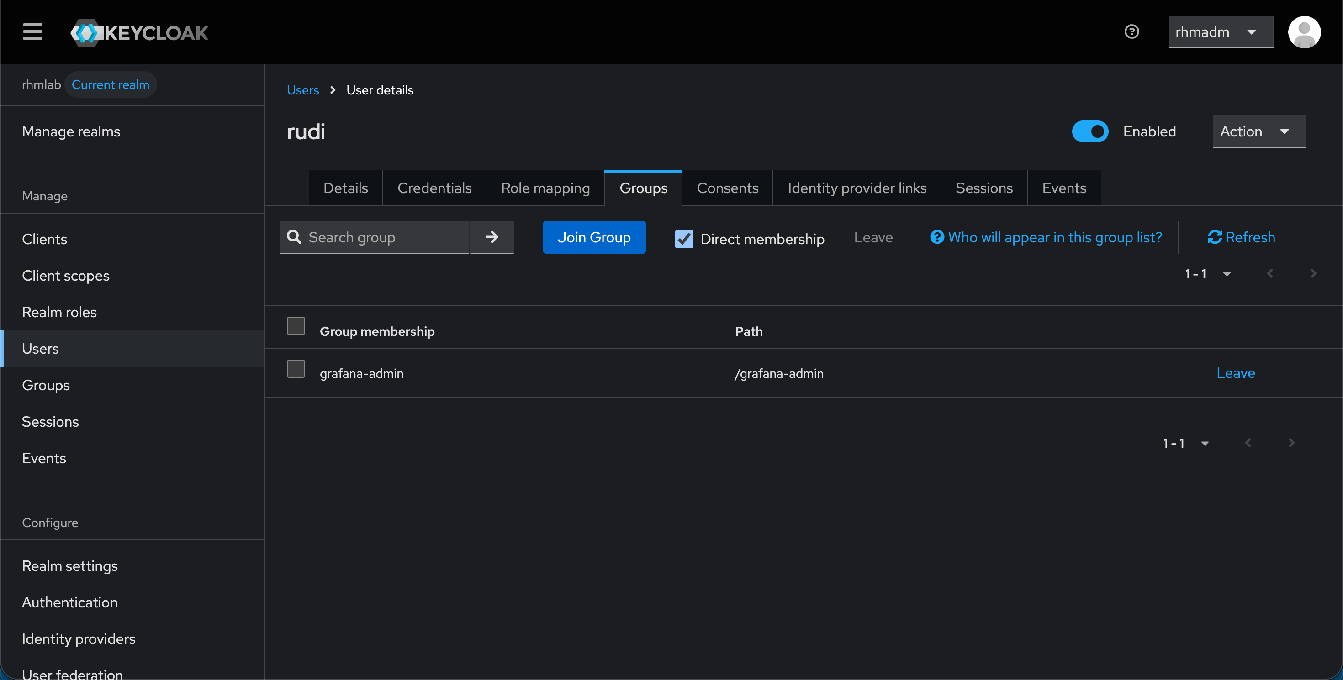The height and width of the screenshot is (680, 1343).
Task: Uncheck the Direct membership checkbox
Action: 683,239
